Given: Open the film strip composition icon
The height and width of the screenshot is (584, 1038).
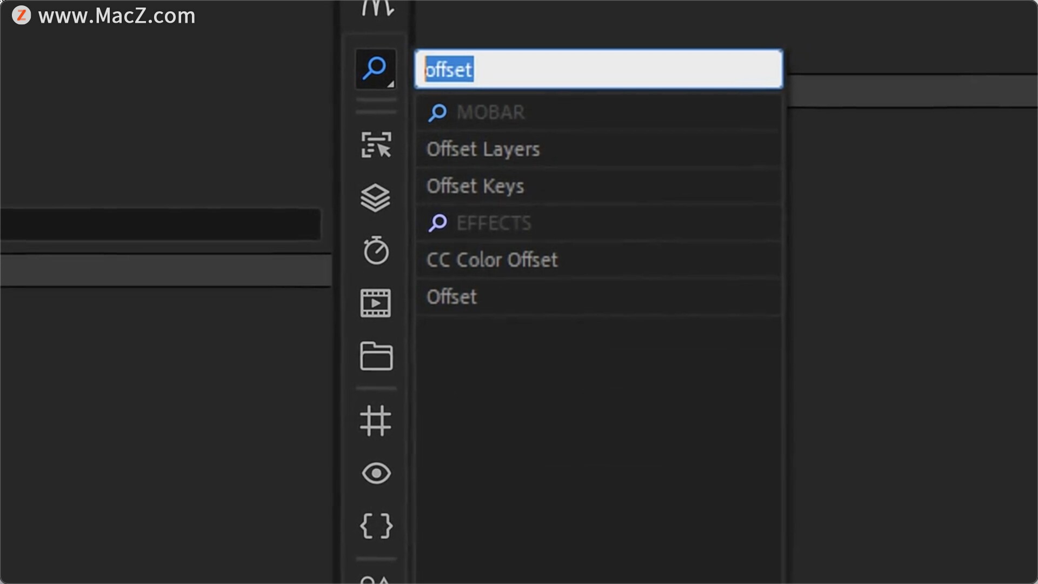Looking at the screenshot, I should 376,303.
